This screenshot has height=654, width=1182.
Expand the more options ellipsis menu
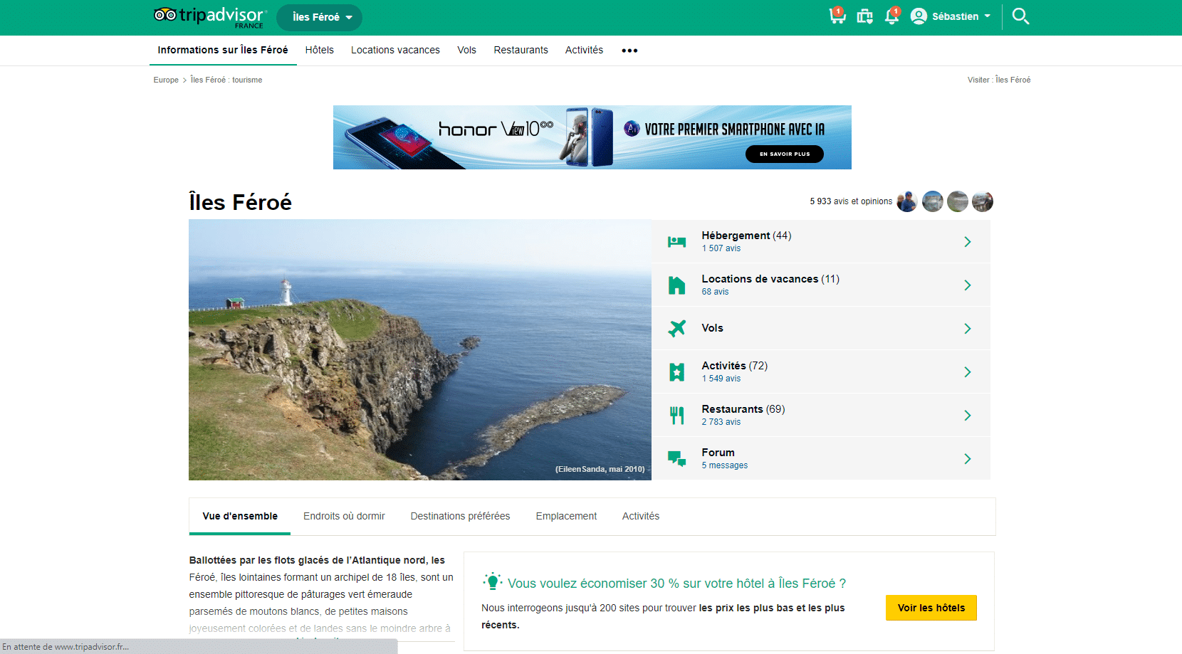tap(629, 51)
